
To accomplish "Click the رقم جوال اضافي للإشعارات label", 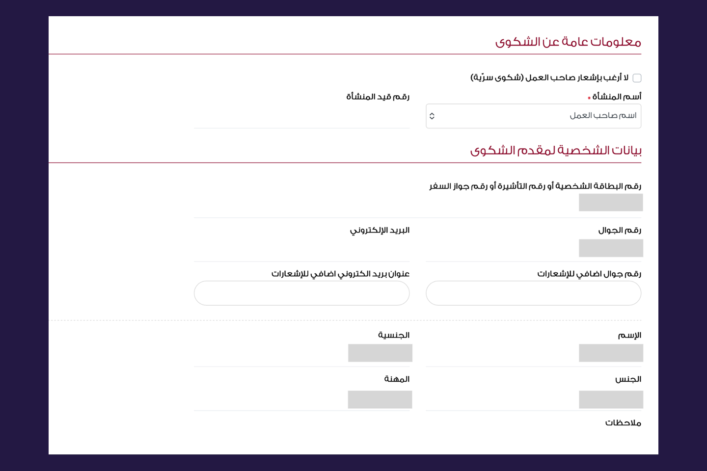I will pos(589,274).
